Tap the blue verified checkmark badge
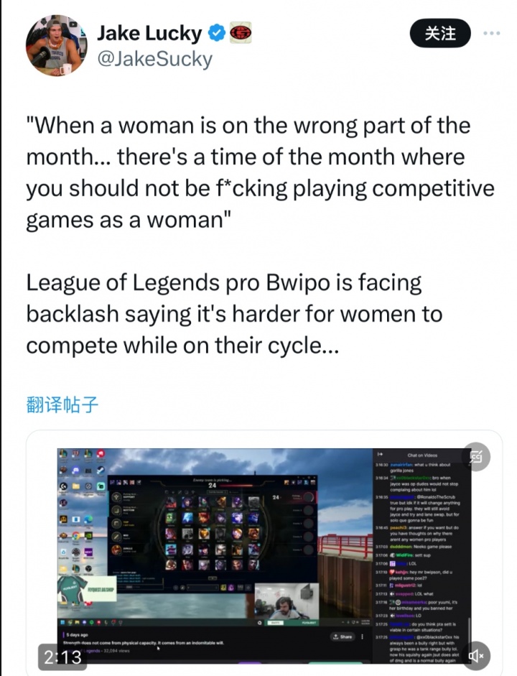The image size is (517, 676). (x=217, y=33)
